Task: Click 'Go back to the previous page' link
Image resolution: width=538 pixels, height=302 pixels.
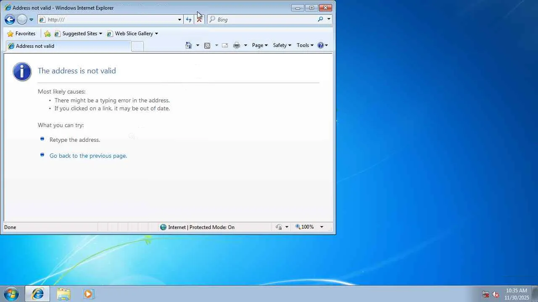Action: pos(88,156)
